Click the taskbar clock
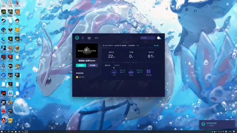The image size is (237, 133). click(230, 132)
